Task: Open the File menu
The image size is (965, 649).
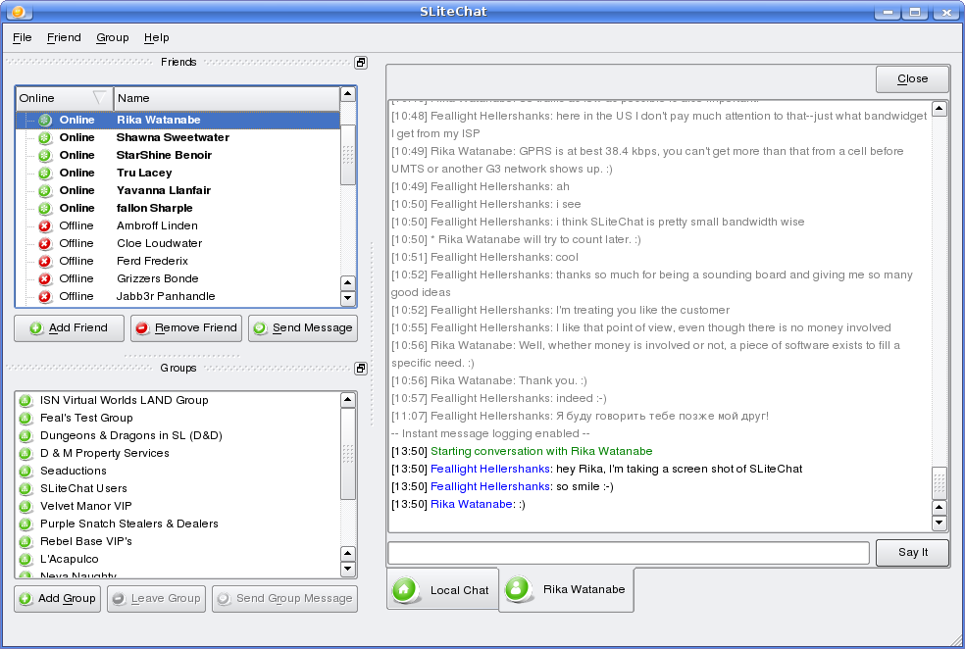Action: click(23, 37)
